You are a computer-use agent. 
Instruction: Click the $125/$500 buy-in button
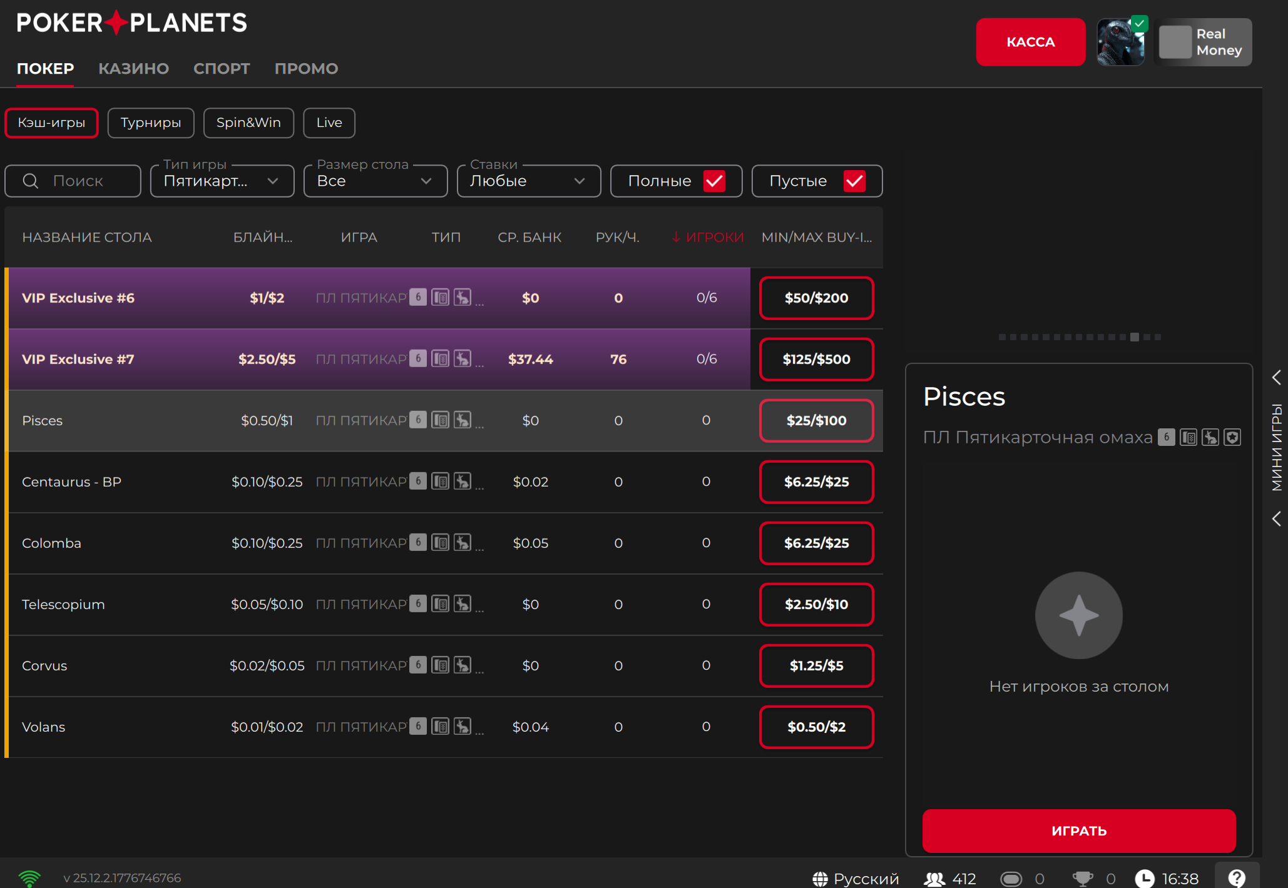point(816,359)
